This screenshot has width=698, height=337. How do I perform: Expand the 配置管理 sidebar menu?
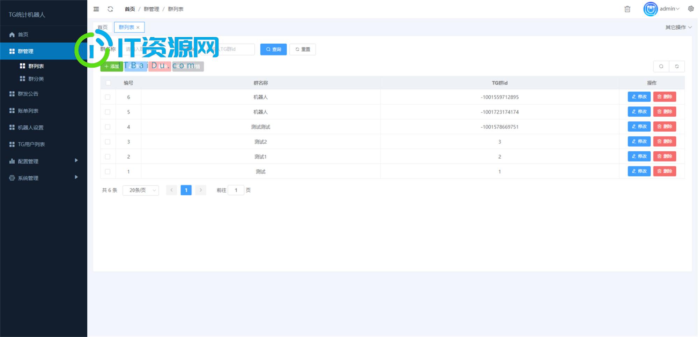pos(44,161)
